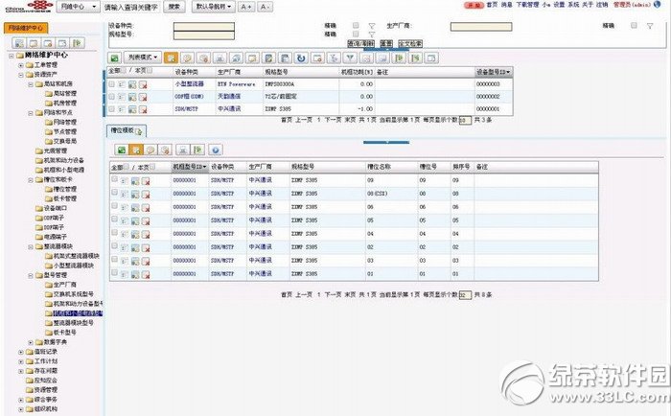Tick the checkbox of slot 09 row
Image resolution: width=671 pixels, height=416 pixels.
coord(114,179)
